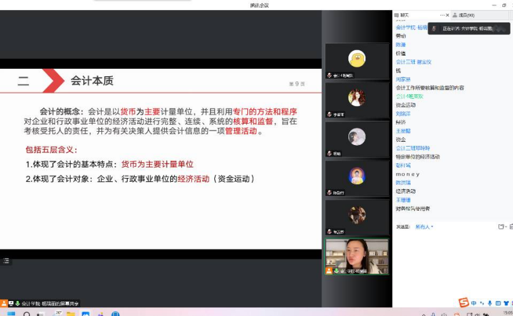Open the 发送至 所有人 recipient dropdown
Viewport: 513px width, 316px height.
point(424,227)
